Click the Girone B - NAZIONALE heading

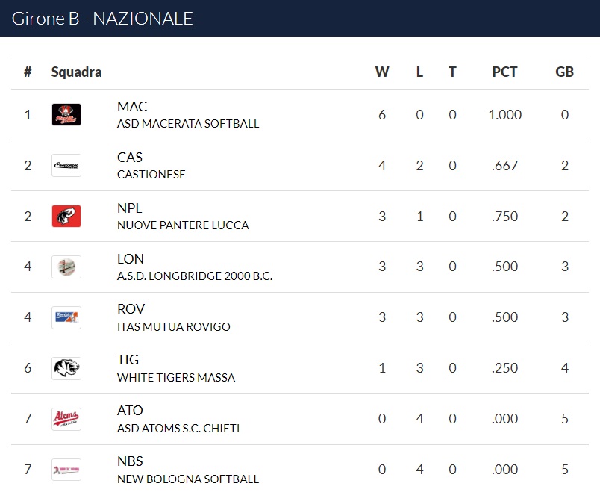pos(102,19)
